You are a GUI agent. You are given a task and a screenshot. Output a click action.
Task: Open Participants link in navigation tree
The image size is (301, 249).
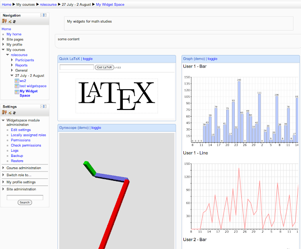[x=24, y=60]
